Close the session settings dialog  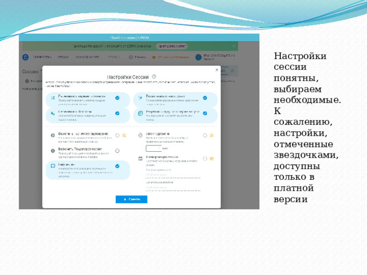click(x=217, y=70)
